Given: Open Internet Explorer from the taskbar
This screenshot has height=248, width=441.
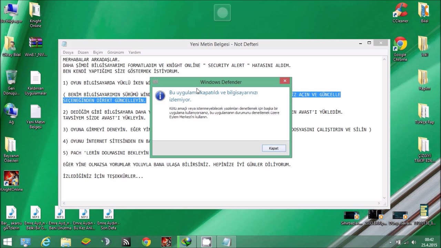Looking at the screenshot, I should pyautogui.click(x=45, y=242).
